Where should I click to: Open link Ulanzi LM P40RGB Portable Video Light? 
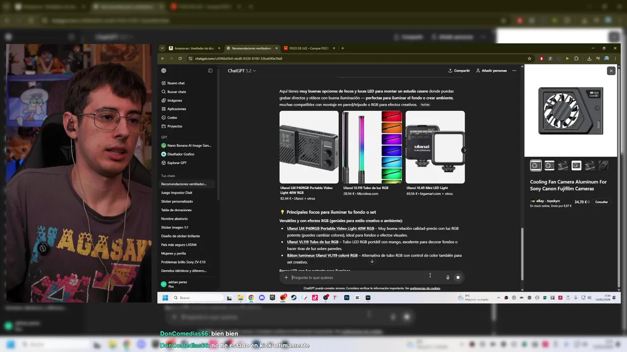(x=331, y=228)
